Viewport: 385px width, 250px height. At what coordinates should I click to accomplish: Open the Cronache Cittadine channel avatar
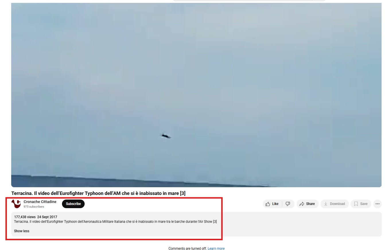point(16,204)
